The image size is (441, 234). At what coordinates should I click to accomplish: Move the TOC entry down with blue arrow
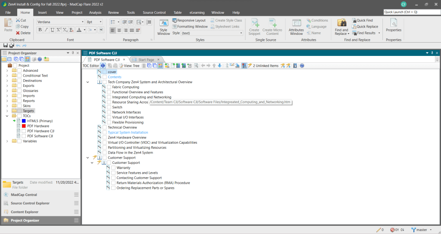coord(219,65)
